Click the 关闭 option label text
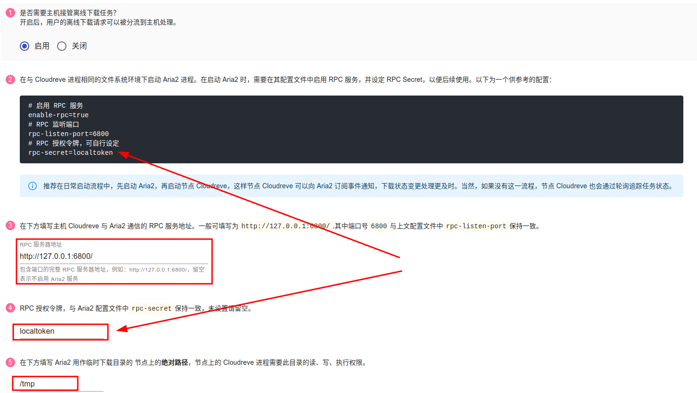The width and height of the screenshot is (697, 393). pyautogui.click(x=79, y=46)
